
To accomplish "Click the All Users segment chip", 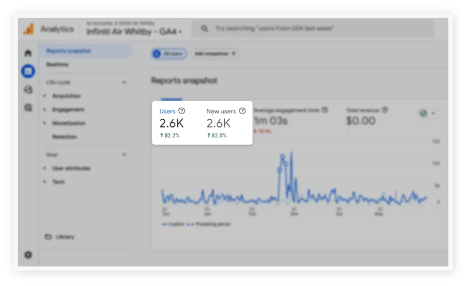I will pos(169,54).
